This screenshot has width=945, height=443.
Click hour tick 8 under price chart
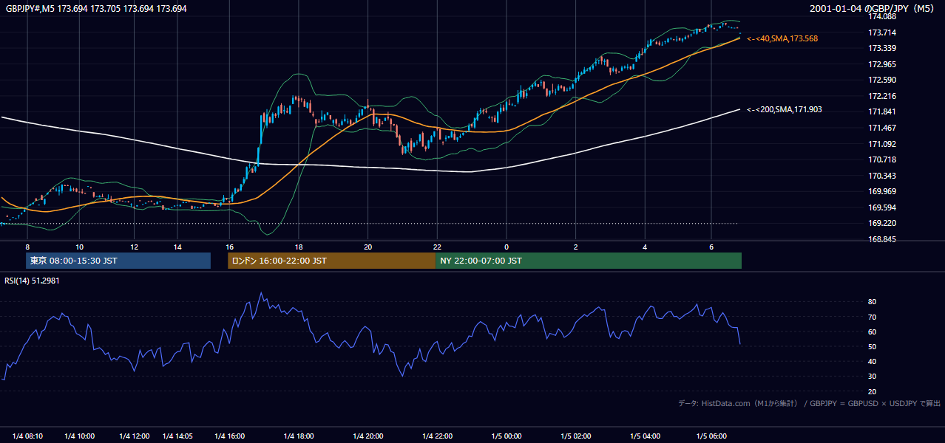pyautogui.click(x=27, y=247)
